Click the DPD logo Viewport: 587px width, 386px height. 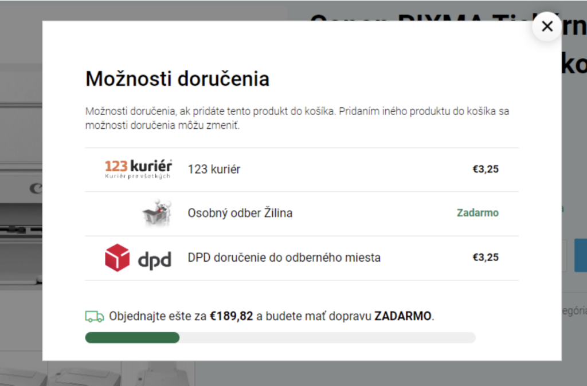[138, 257]
